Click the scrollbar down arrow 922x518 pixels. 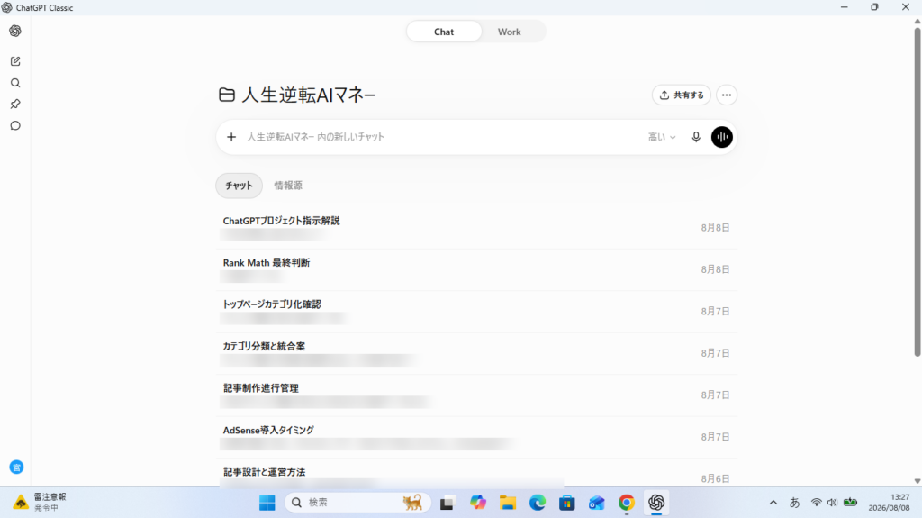917,481
